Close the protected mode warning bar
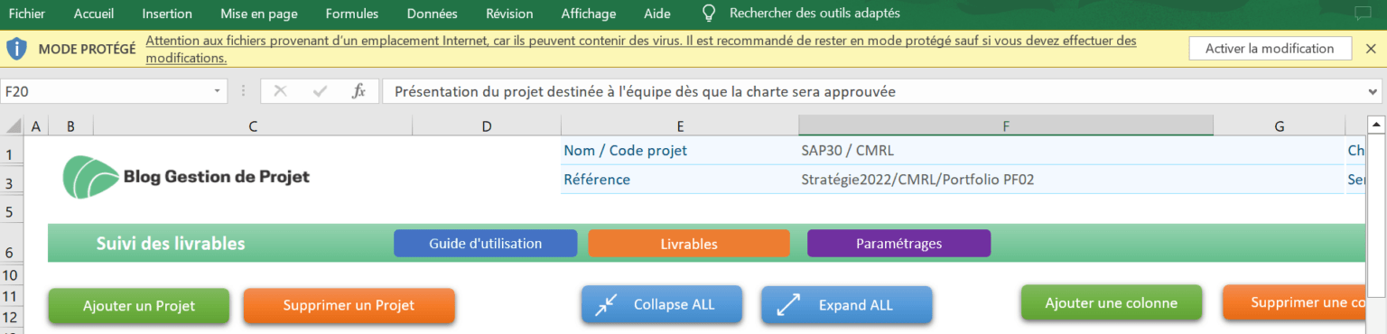Image resolution: width=1387 pixels, height=334 pixels. (x=1371, y=49)
